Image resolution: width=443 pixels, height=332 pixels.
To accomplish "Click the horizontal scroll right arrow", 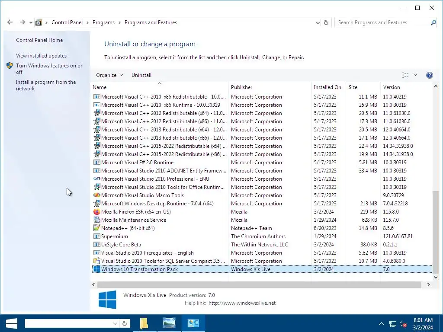I will click(x=429, y=284).
